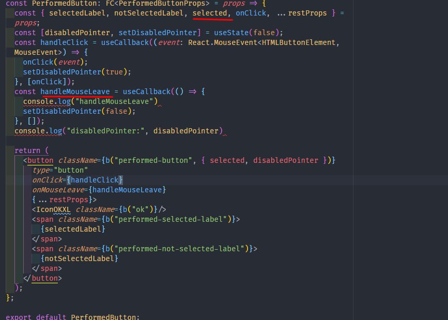Click the "disabledPointer:" string literal
The image size is (448, 320).
coord(105,131)
